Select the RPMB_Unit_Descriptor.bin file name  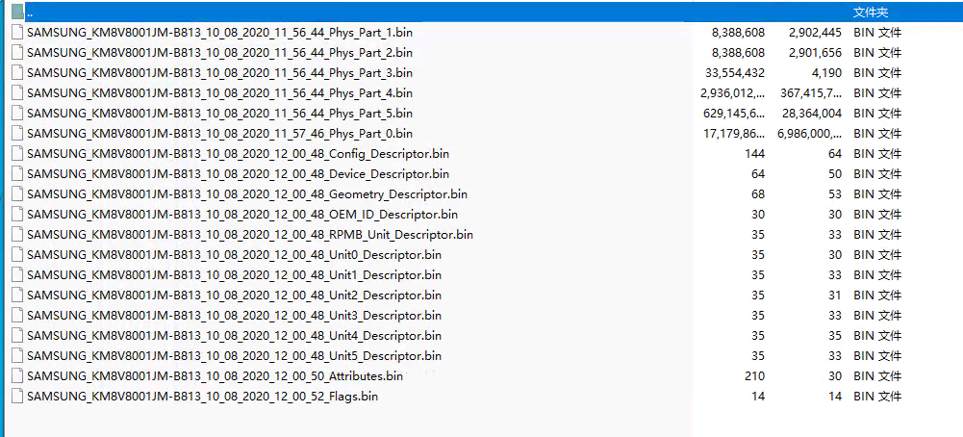[x=249, y=235]
